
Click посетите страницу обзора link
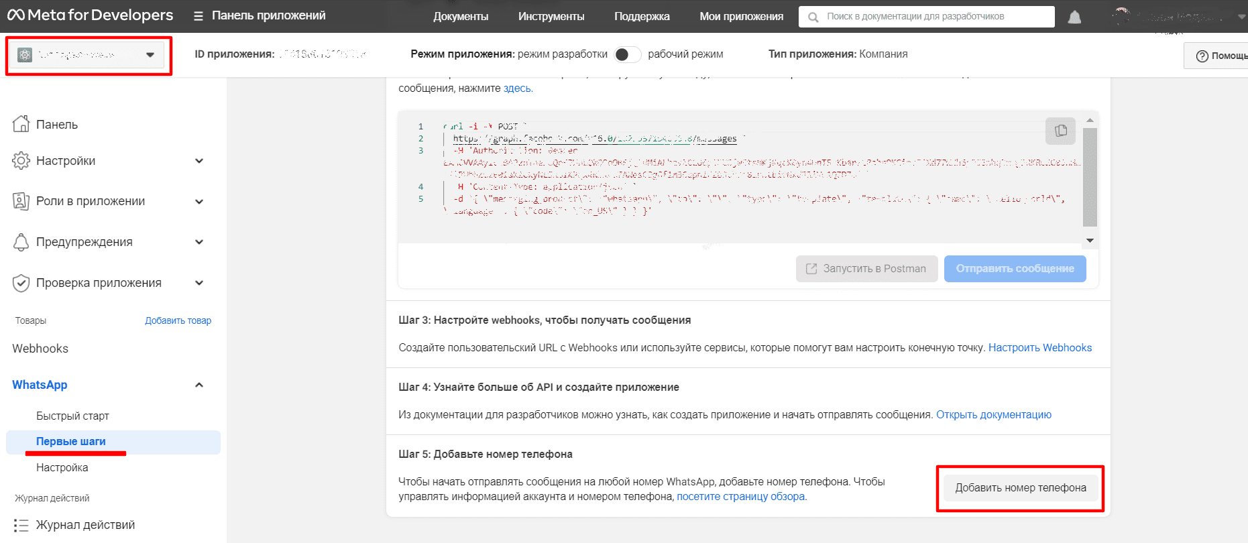(x=741, y=497)
